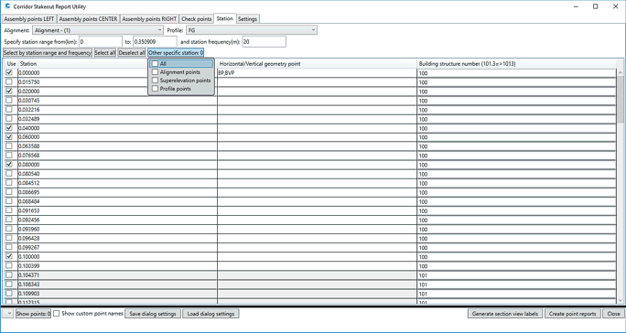The width and height of the screenshot is (626, 333).
Task: Click the vertical scrollbar thumb
Action: pos(620,100)
